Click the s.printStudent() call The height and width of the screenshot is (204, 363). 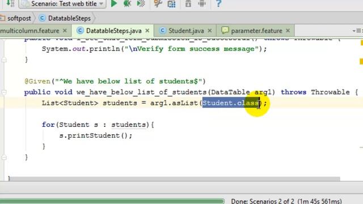(96, 135)
